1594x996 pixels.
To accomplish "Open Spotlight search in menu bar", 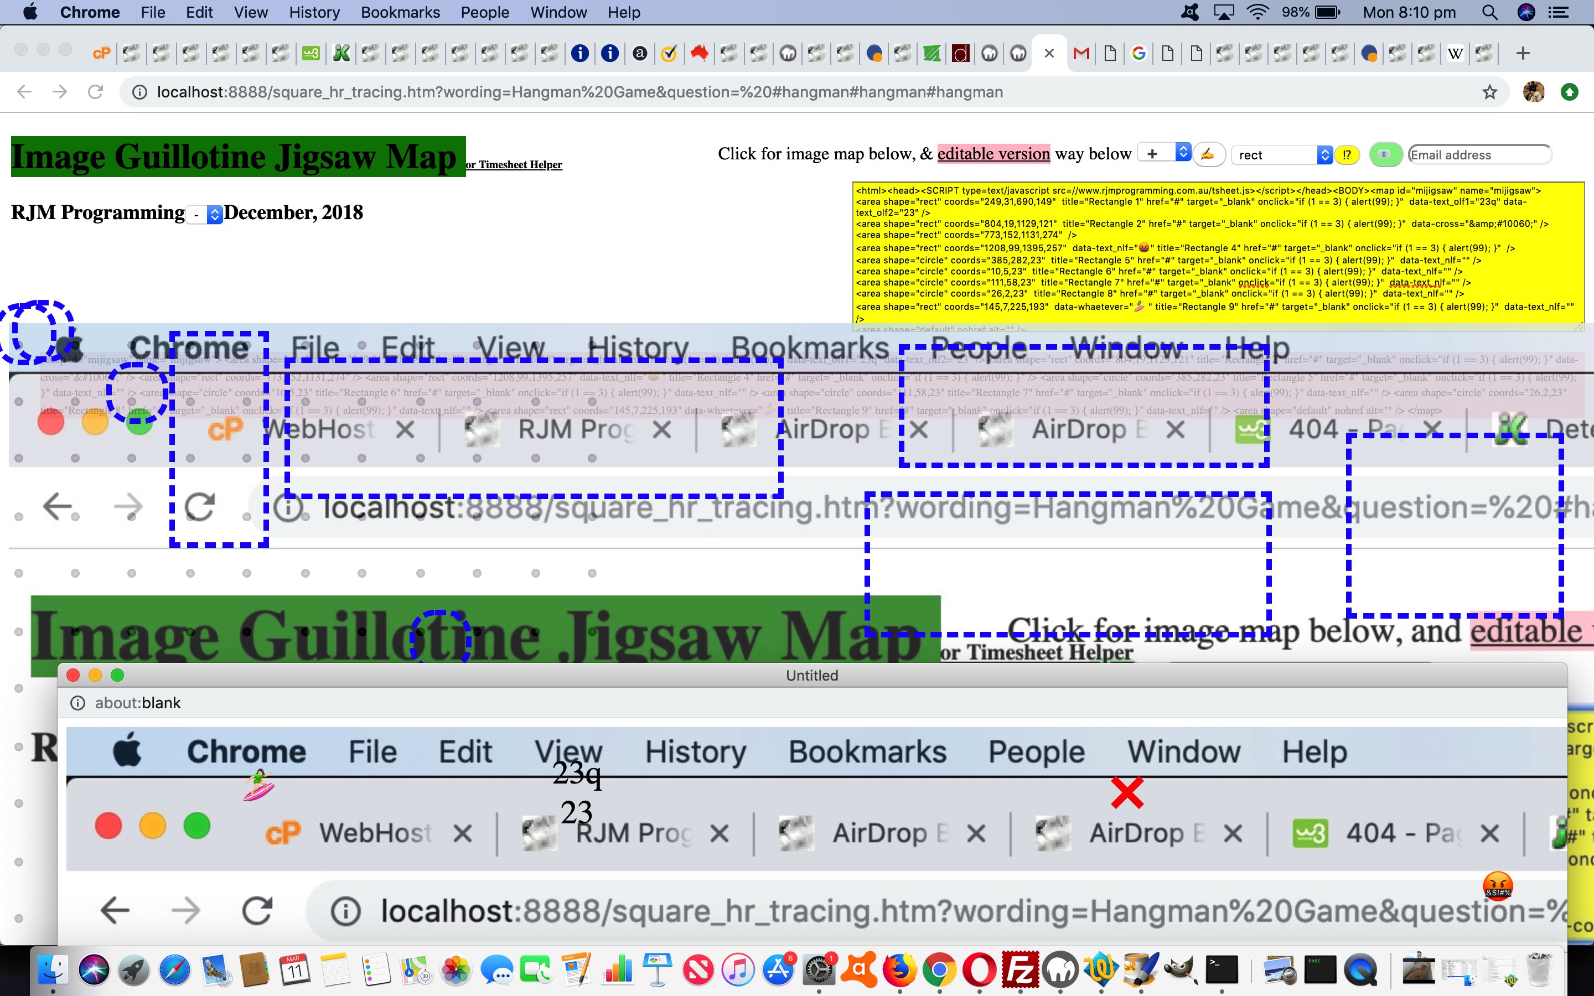I will pos(1490,13).
